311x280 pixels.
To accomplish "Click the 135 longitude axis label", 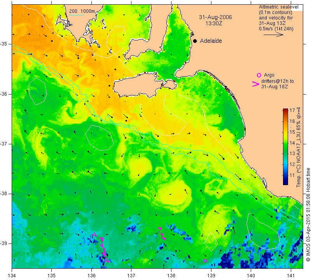I will pyautogui.click(x=52, y=275).
